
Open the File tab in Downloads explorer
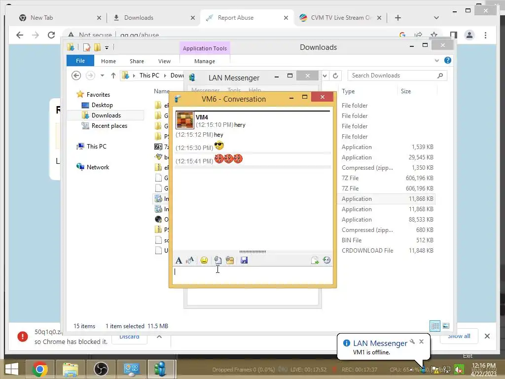point(80,61)
